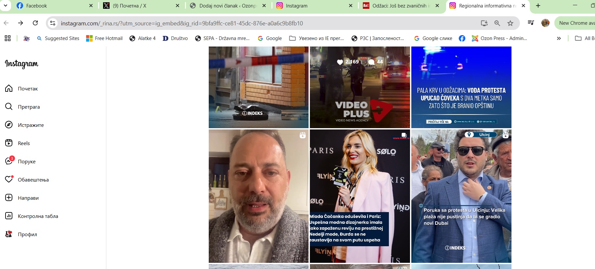Open Chrome profile avatar
This screenshot has width=595, height=269.
click(546, 23)
